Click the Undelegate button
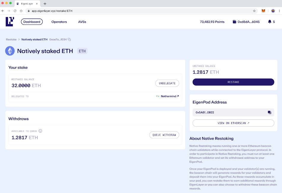 point(167,83)
